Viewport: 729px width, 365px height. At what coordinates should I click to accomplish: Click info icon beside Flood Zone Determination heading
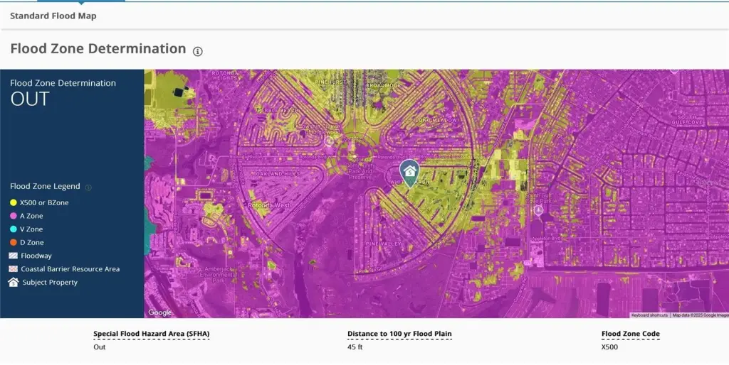click(198, 51)
